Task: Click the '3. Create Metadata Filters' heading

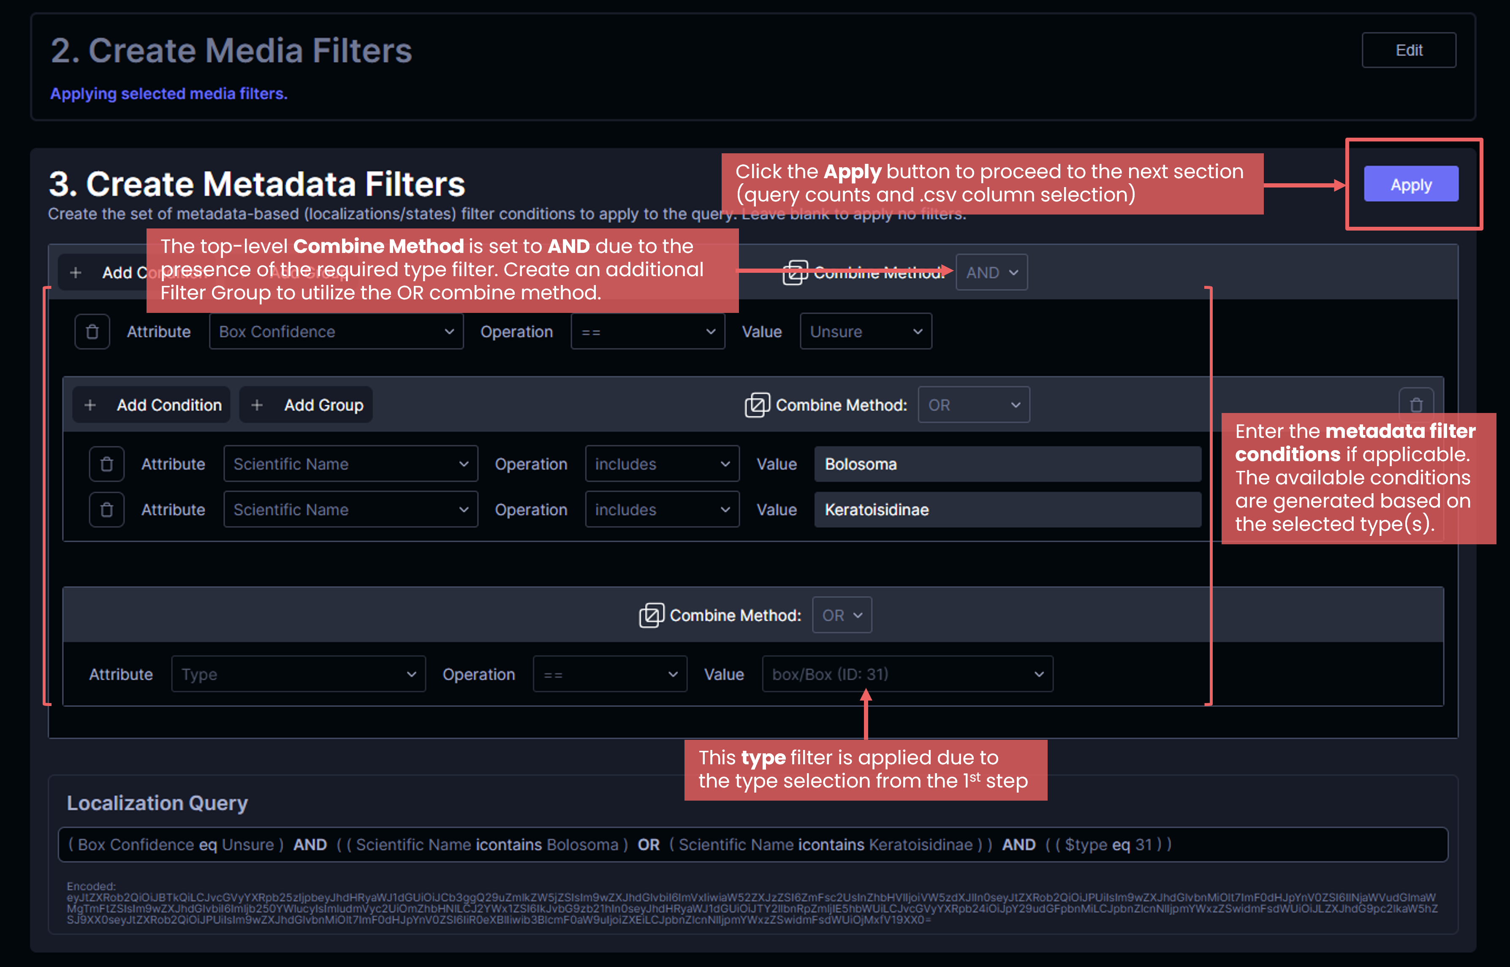Action: coord(257,184)
